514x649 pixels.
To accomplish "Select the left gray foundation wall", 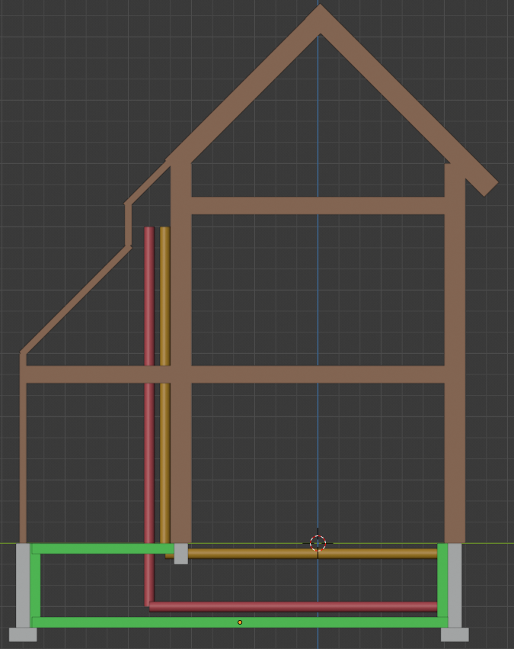I will pos(23,586).
